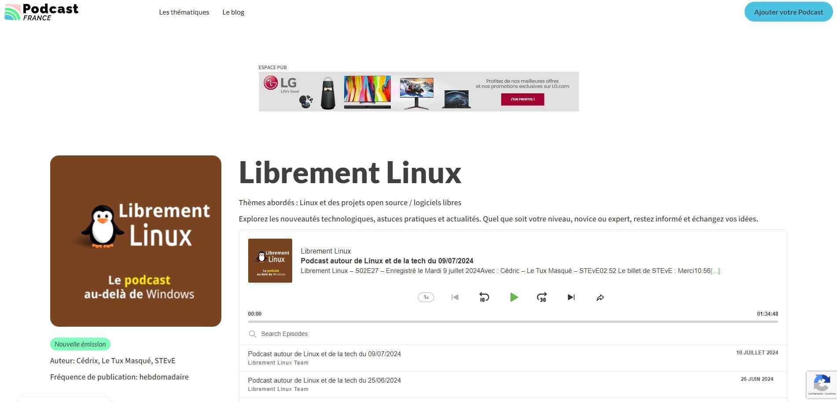Click the 'ESPACE PUB' label
Viewport: 837px width, 402px height.
coord(272,67)
